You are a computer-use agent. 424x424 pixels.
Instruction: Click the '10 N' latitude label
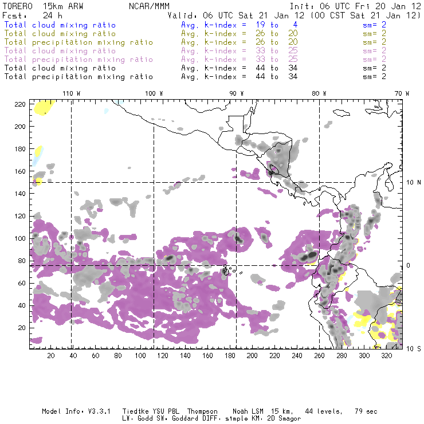click(x=414, y=183)
